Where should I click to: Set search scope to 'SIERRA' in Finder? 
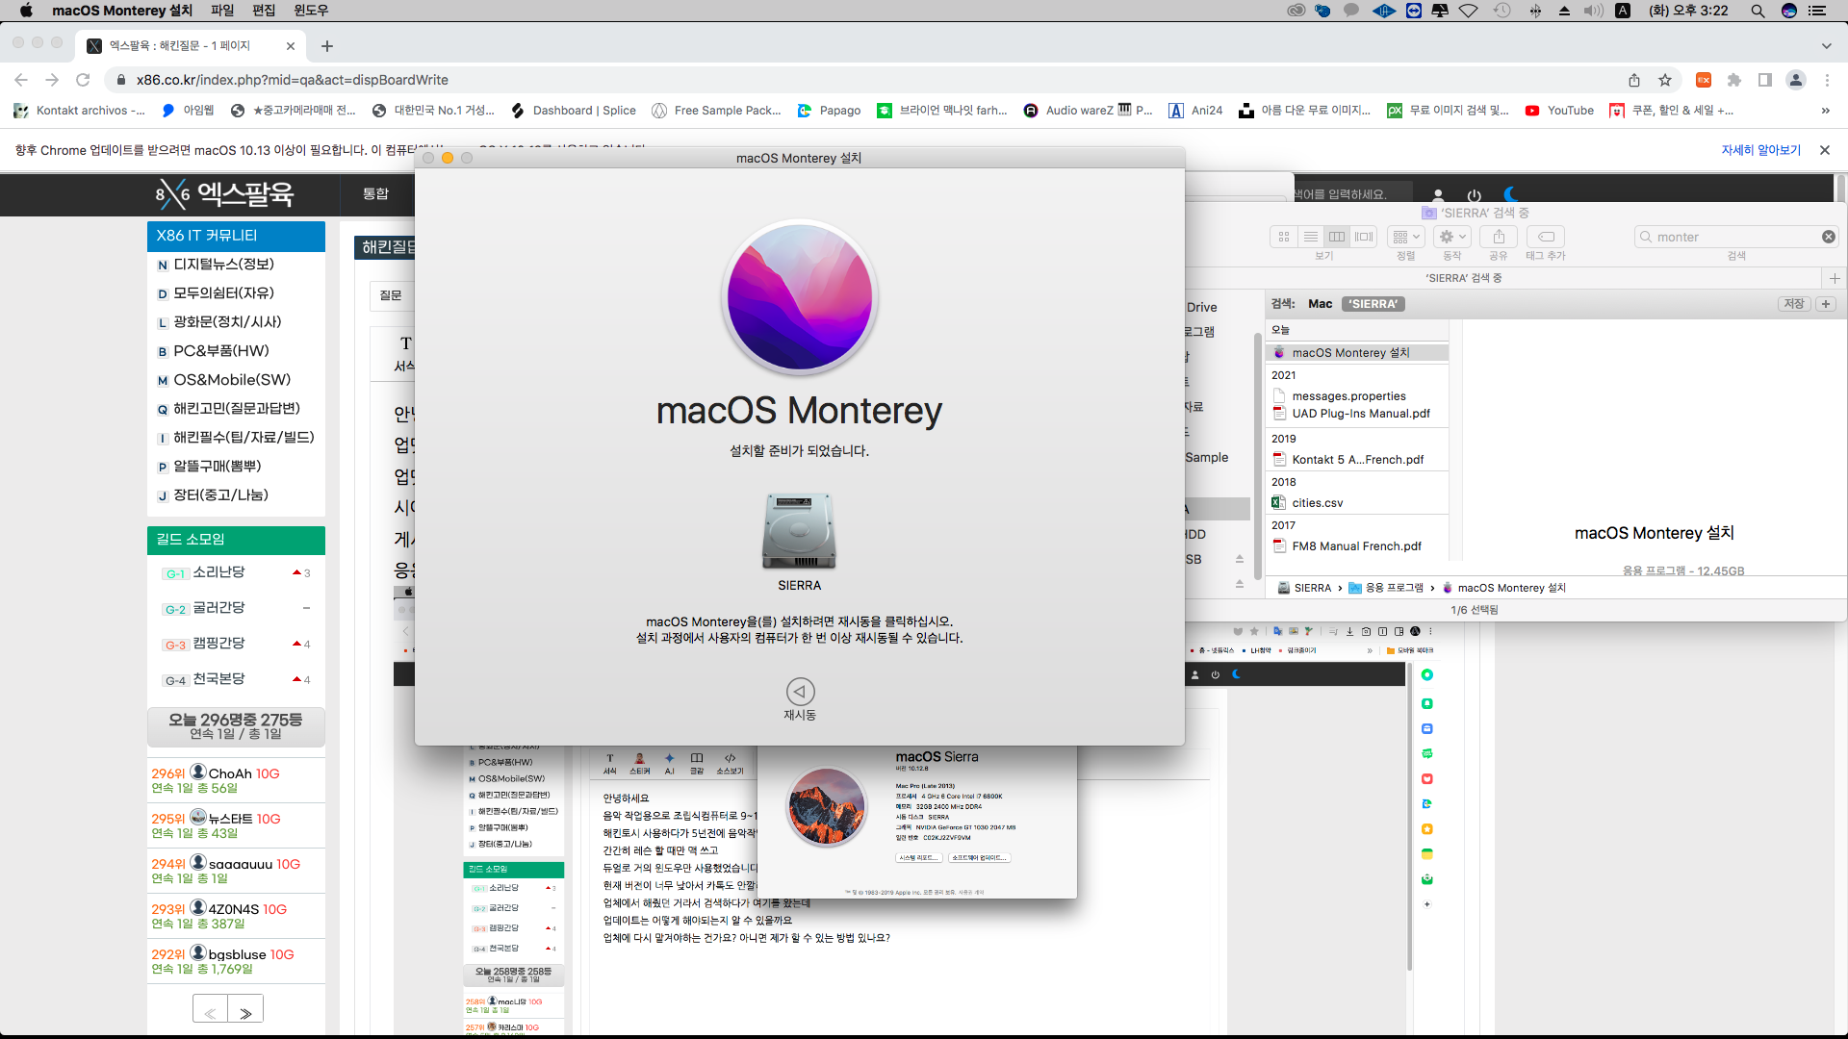click(1373, 304)
